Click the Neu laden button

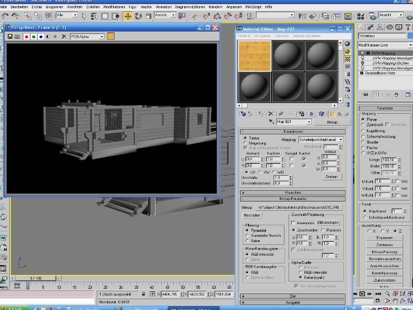click(x=252, y=215)
